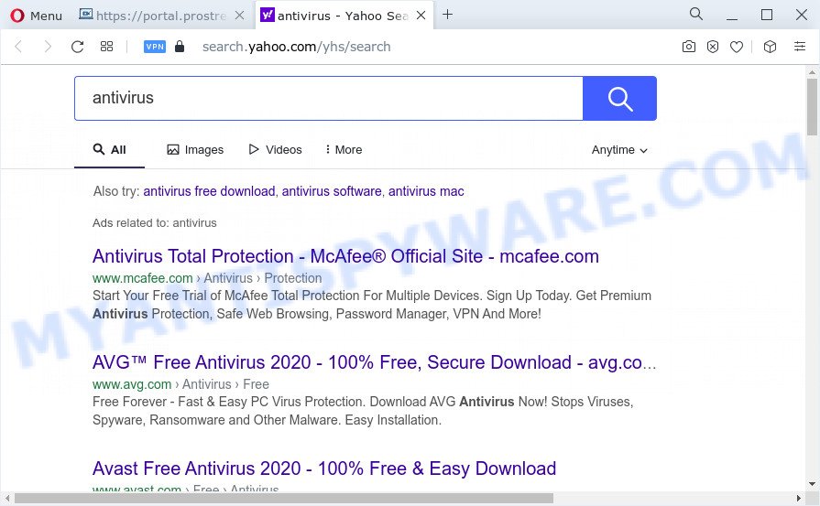Click the scroll up arrow

point(812,72)
